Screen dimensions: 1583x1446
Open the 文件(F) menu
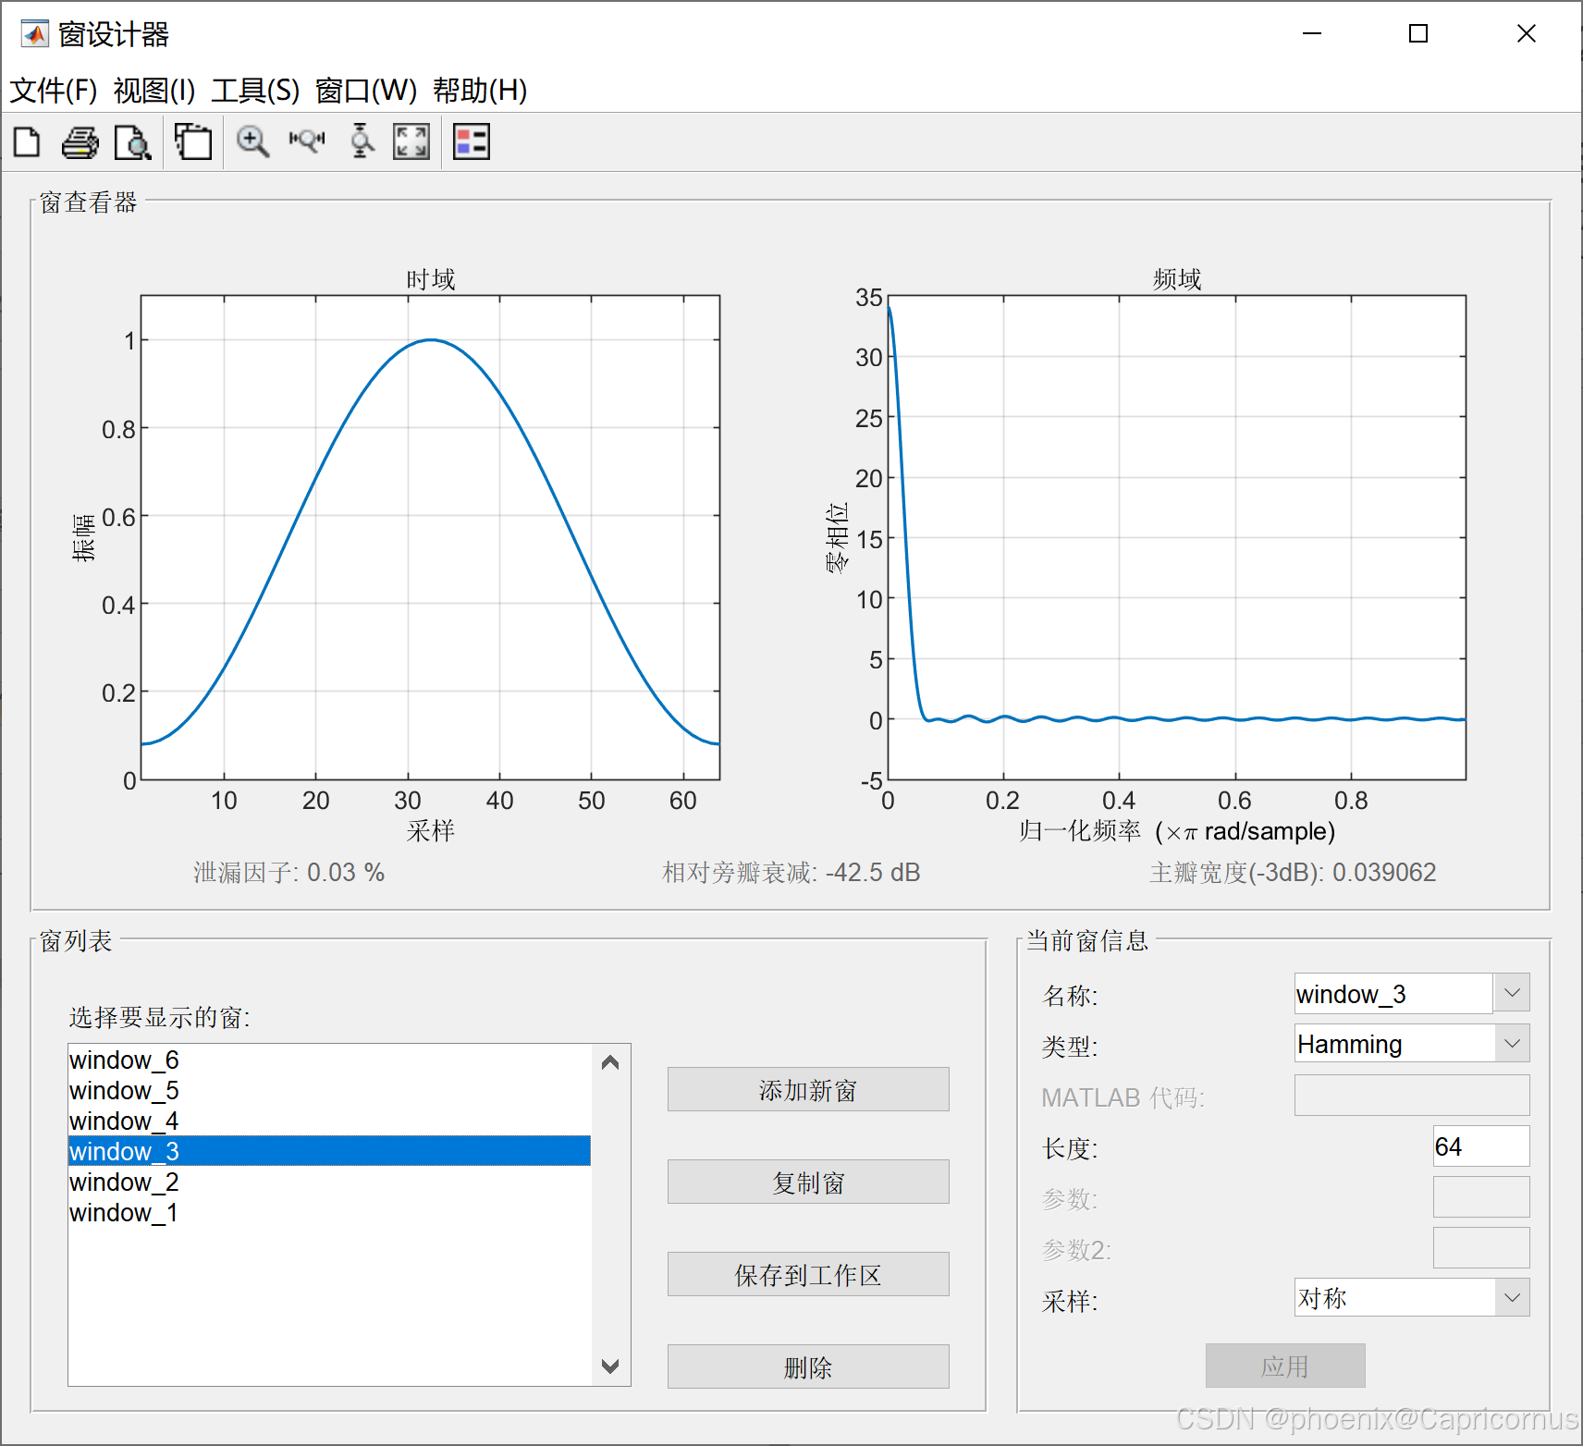53,91
